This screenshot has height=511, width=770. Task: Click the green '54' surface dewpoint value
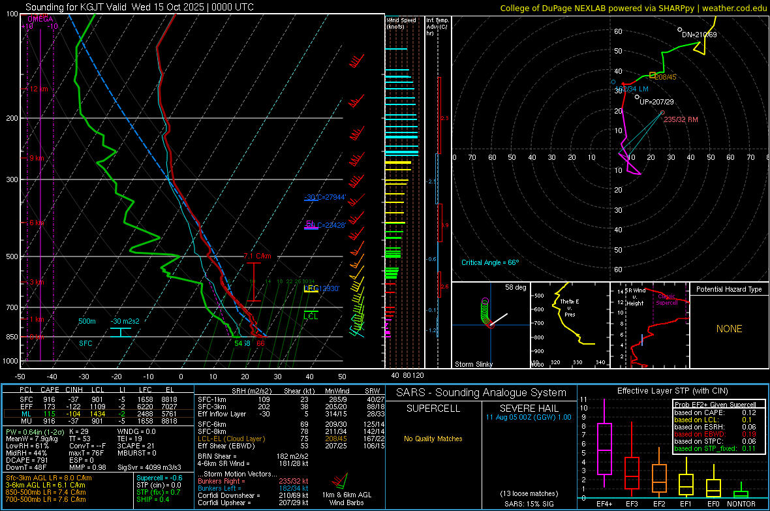tap(238, 343)
